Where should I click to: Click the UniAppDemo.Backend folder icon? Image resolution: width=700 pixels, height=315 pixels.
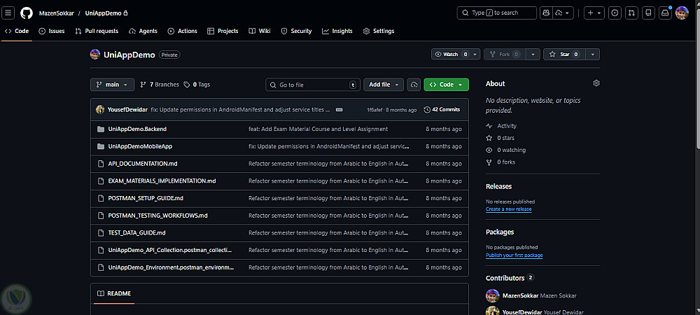(x=100, y=129)
